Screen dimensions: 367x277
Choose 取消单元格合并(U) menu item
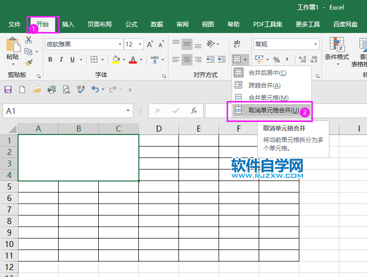click(272, 110)
